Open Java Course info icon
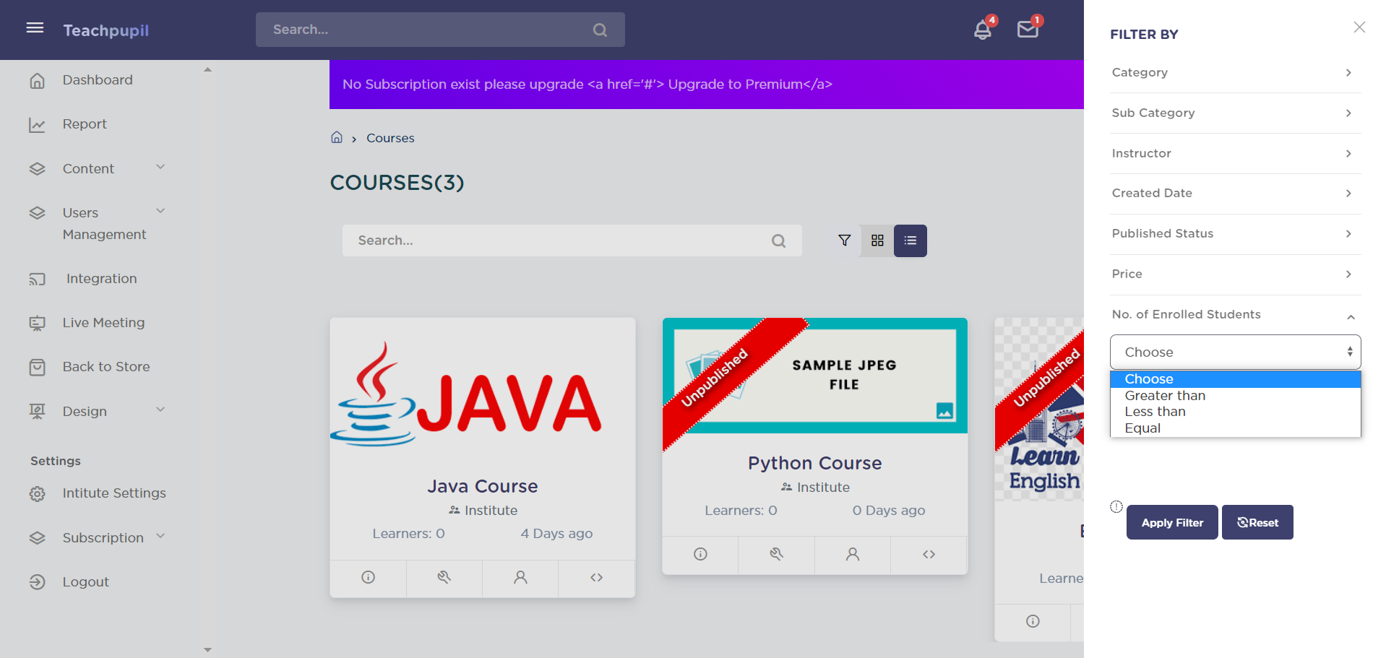Screen dimensions: 1386x658 click(x=368, y=577)
